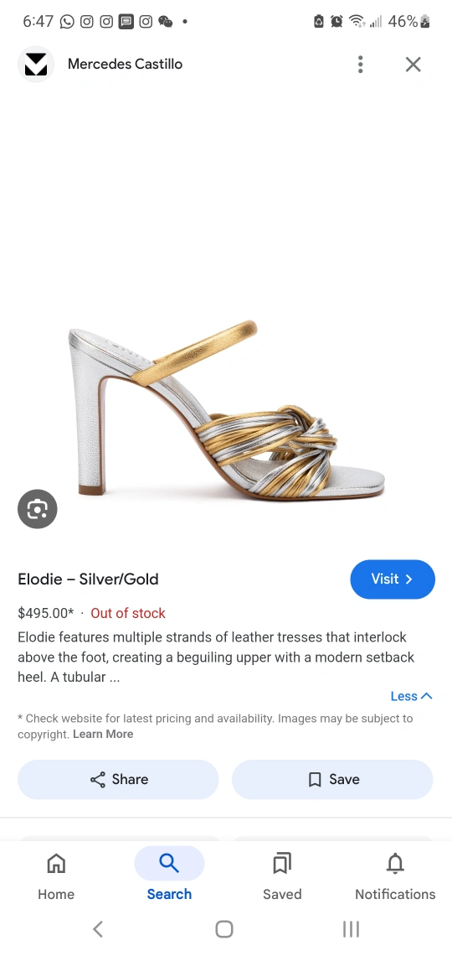Search image with Google Lens icon
This screenshot has height=956, width=452.
click(x=37, y=508)
